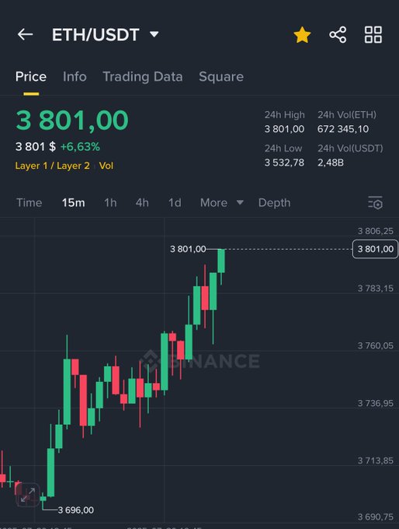Click the 3 801,00 price marker label
The height and width of the screenshot is (529, 399).
[x=375, y=249]
